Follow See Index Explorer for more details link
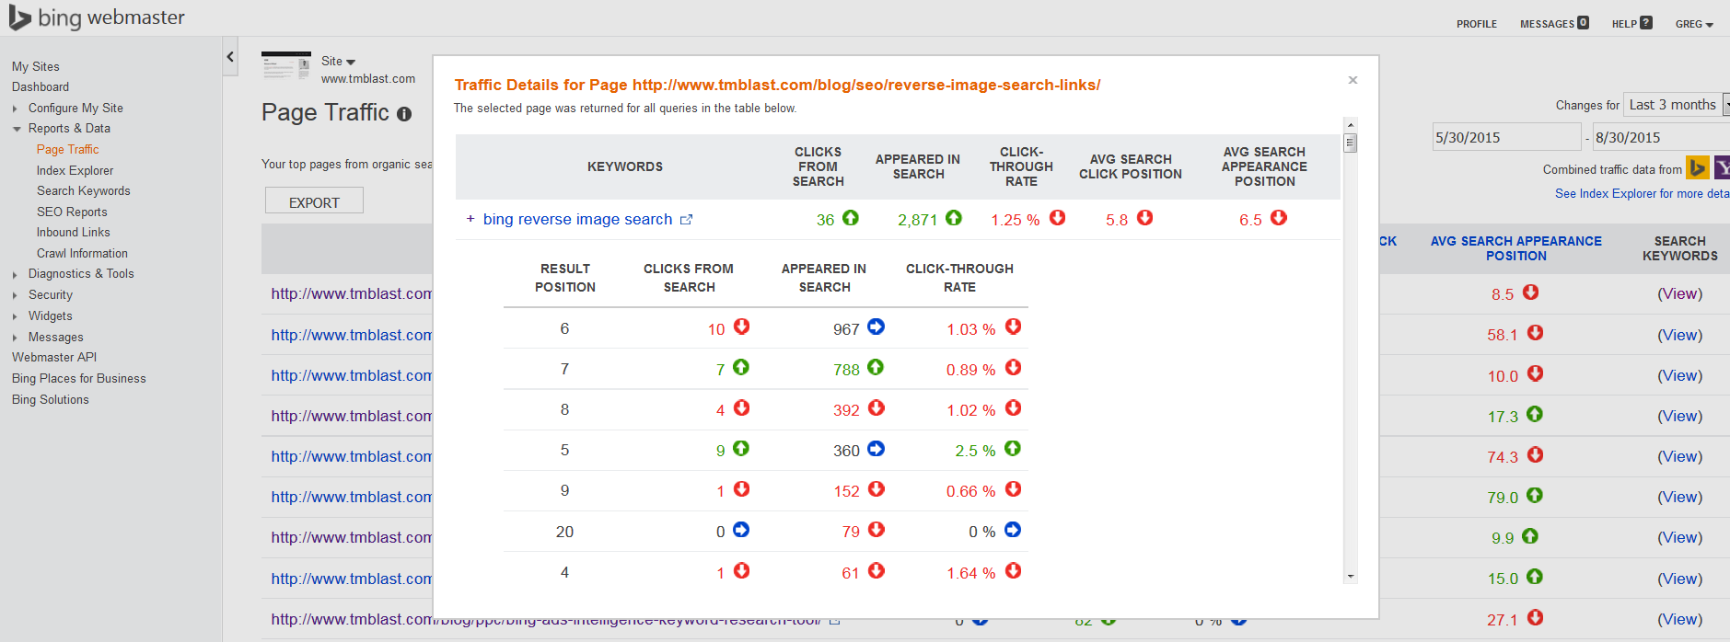This screenshot has width=1730, height=642. [x=1642, y=194]
